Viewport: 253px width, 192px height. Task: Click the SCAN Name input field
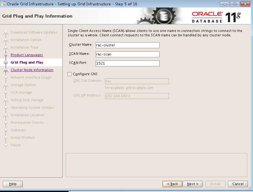[128, 54]
